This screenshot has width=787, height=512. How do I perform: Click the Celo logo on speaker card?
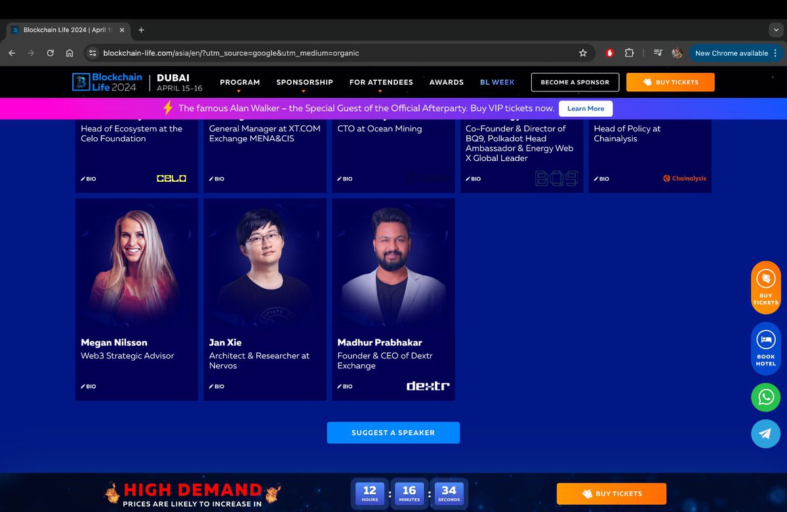coord(172,179)
